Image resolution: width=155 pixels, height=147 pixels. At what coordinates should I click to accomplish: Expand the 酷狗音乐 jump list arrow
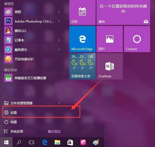(x=59, y=49)
